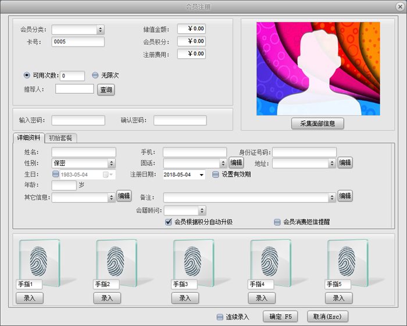Click the 手指5 fingerprint icon

[x=347, y=261]
